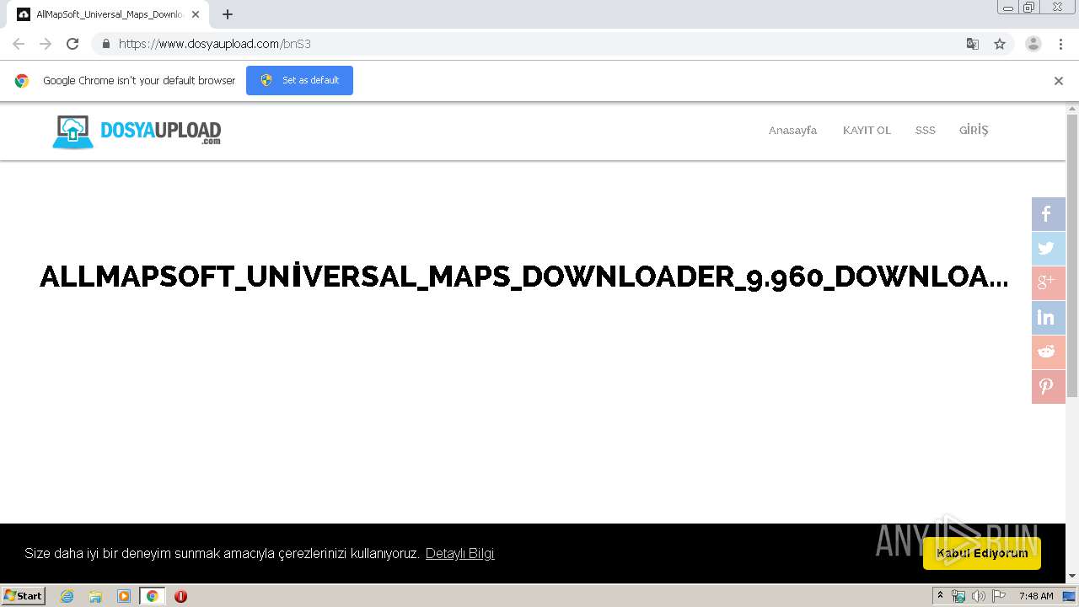Go to Anasayfa menu item
Screen dimensions: 1079x607
[792, 131]
